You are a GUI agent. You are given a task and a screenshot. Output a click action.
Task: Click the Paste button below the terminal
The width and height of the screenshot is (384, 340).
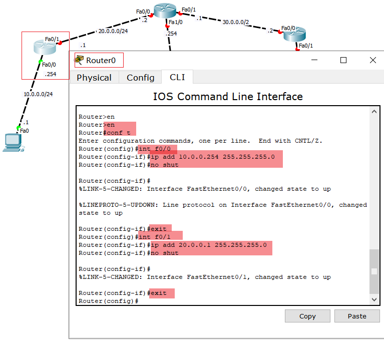pyautogui.click(x=357, y=316)
